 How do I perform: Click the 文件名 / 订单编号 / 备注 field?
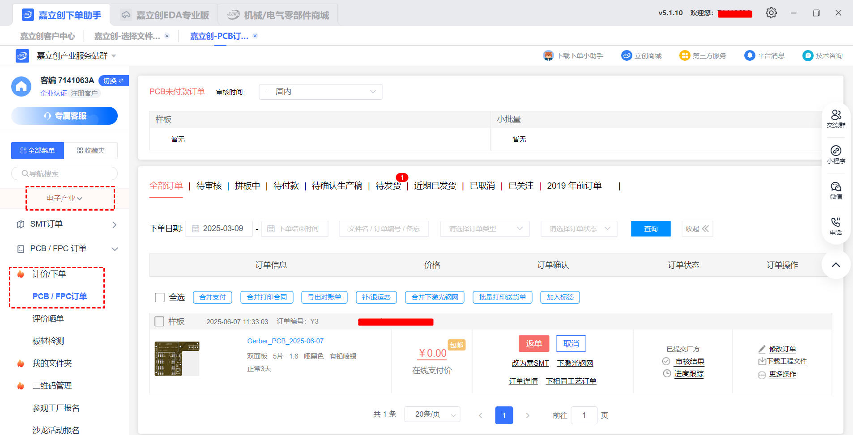tap(384, 228)
